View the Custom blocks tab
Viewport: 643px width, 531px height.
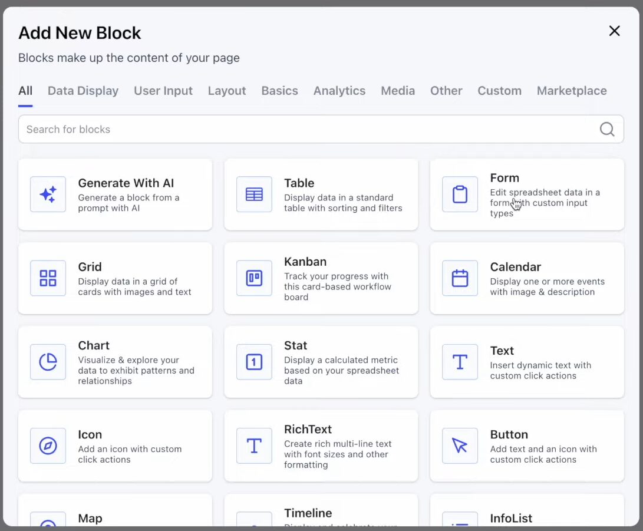499,91
